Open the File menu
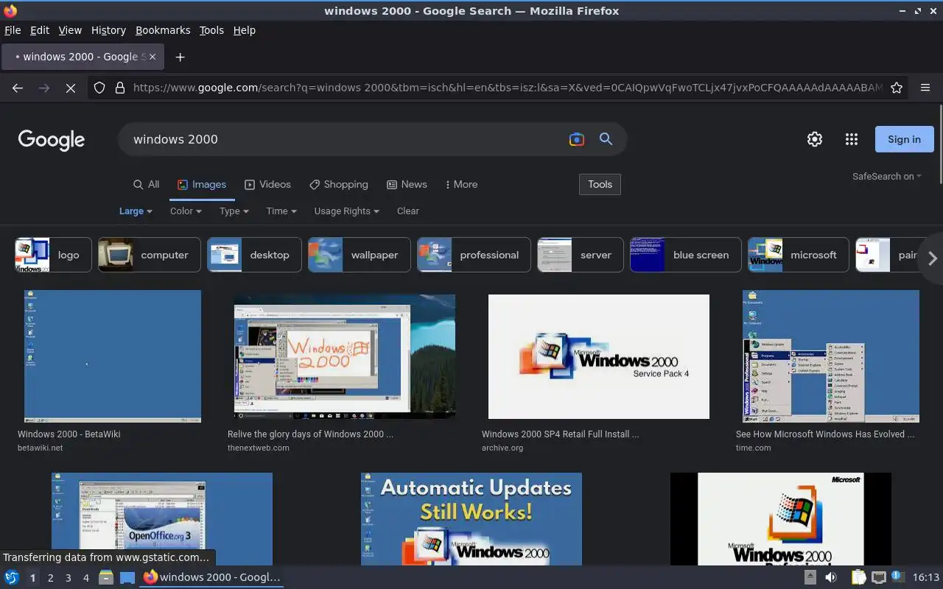943x589 pixels. (13, 30)
